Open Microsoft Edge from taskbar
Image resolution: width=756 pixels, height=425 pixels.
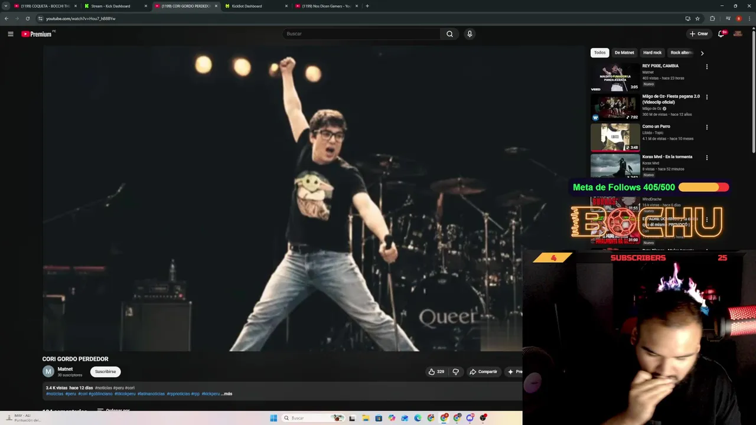[418, 418]
